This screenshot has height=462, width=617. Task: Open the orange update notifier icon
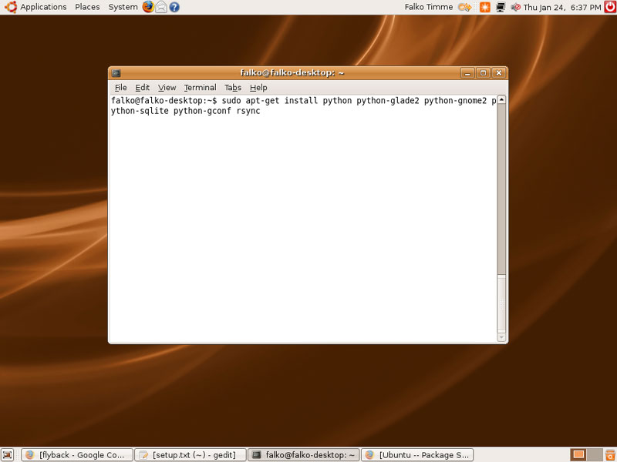485,7
